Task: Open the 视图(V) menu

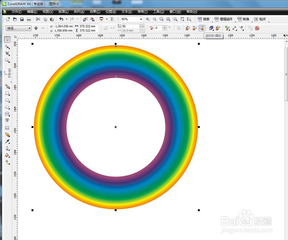Action: click(48, 12)
